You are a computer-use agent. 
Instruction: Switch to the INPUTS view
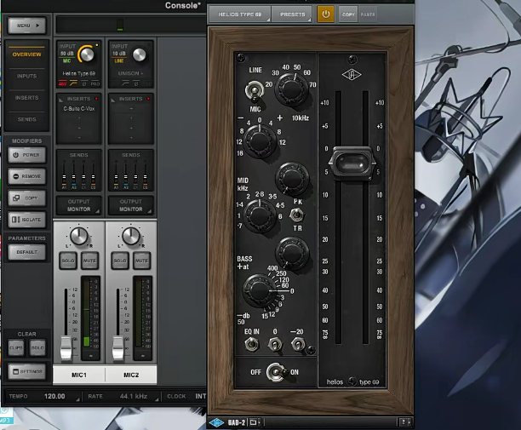[27, 76]
